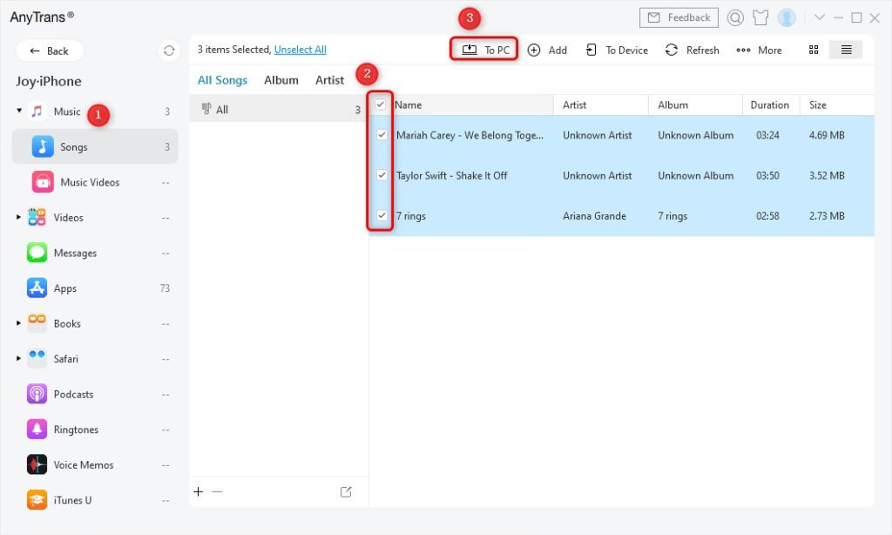This screenshot has width=892, height=535.
Task: Click the edit playlist icon
Action: (346, 491)
